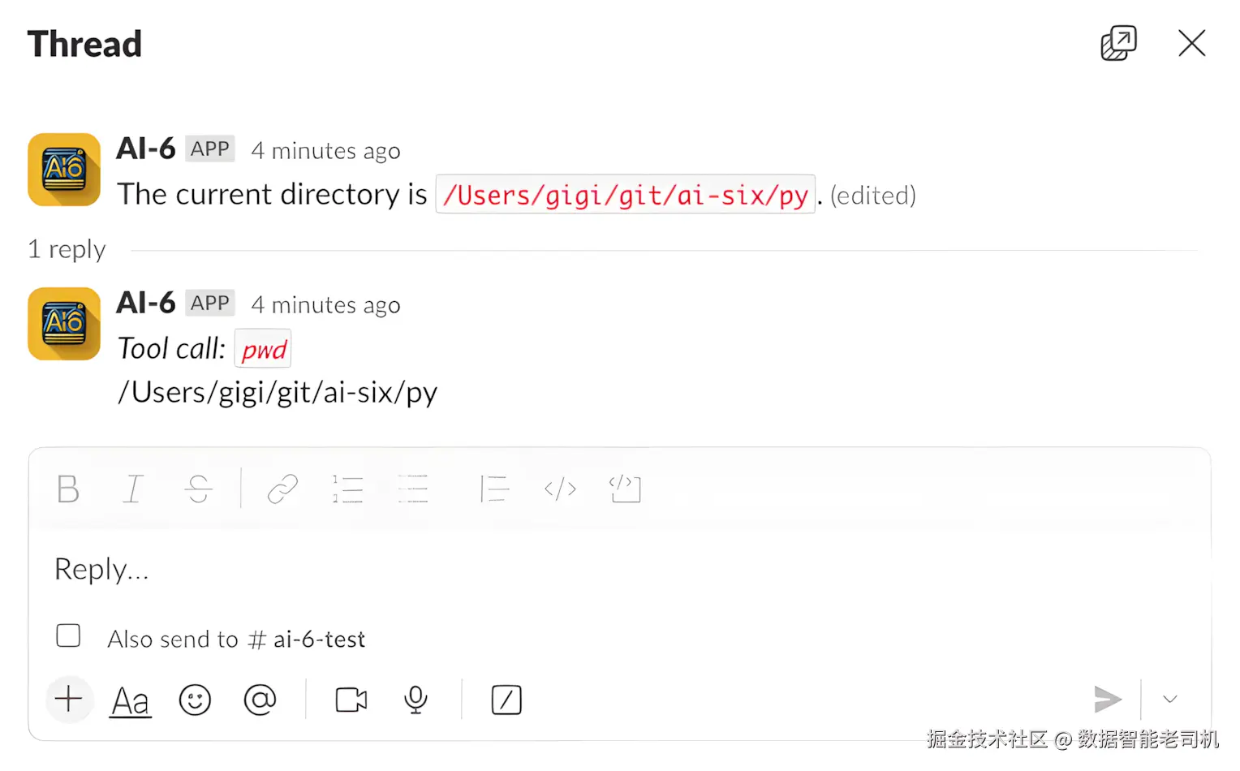
Task: Record a video clip
Action: coord(351,700)
